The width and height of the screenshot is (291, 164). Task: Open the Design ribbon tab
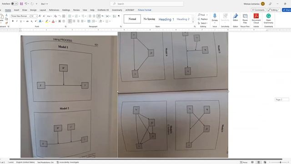pos(33,10)
